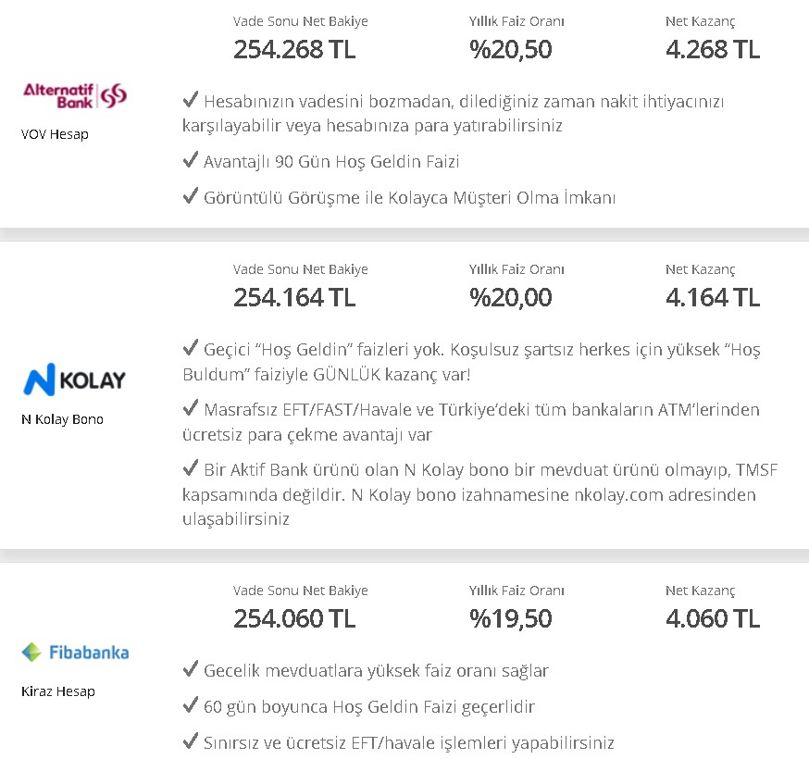Select the %20,00 annual interest rate

(x=510, y=298)
